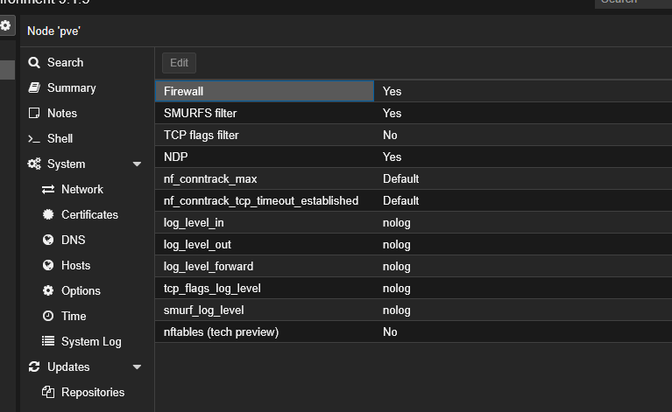Open the Search menu entry

(x=65, y=62)
